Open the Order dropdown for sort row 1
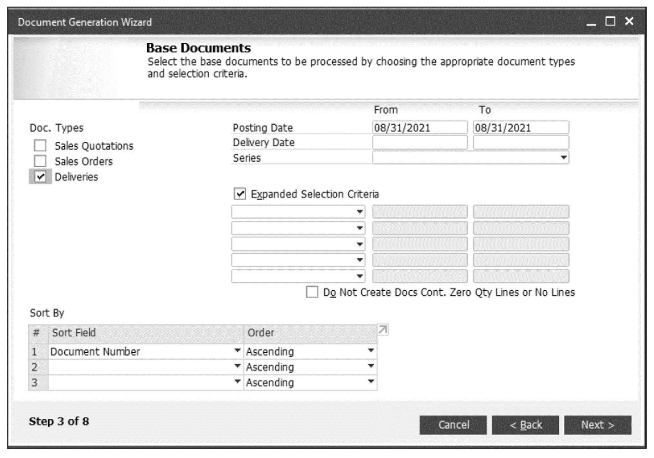This screenshot has height=458, width=654. click(x=370, y=351)
